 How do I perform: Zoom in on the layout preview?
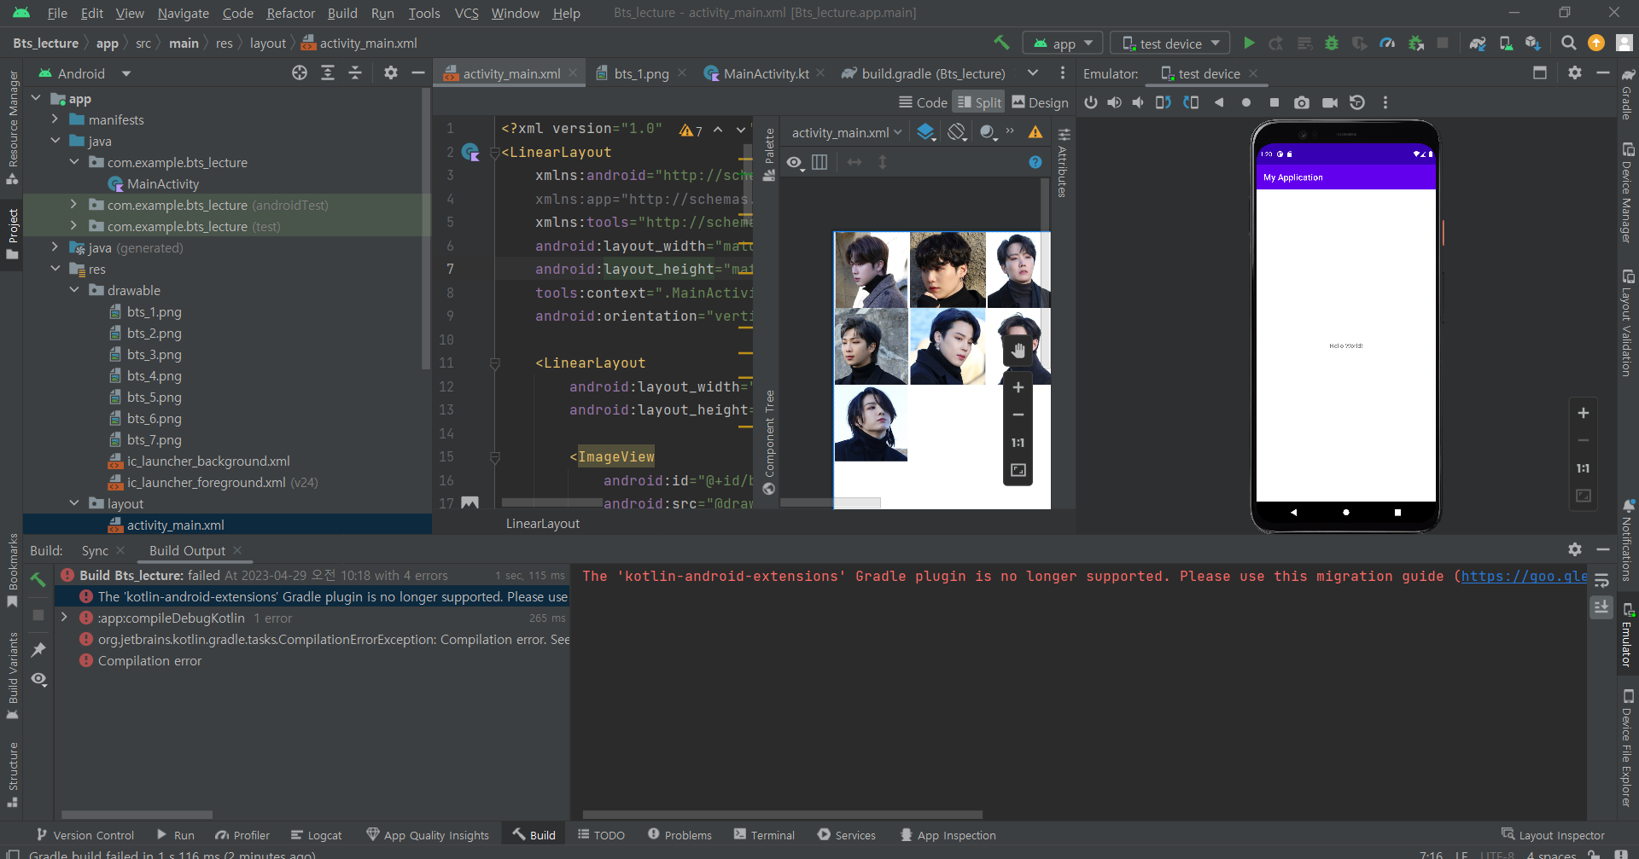point(1018,387)
